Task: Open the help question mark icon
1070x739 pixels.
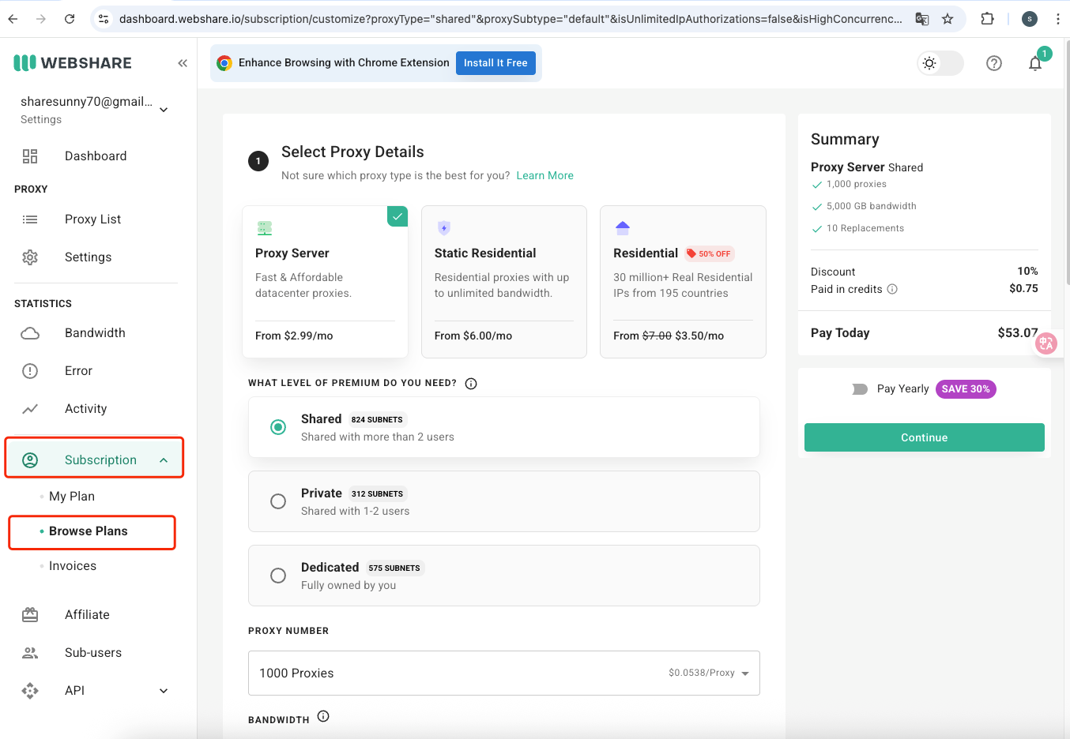Action: (x=994, y=63)
